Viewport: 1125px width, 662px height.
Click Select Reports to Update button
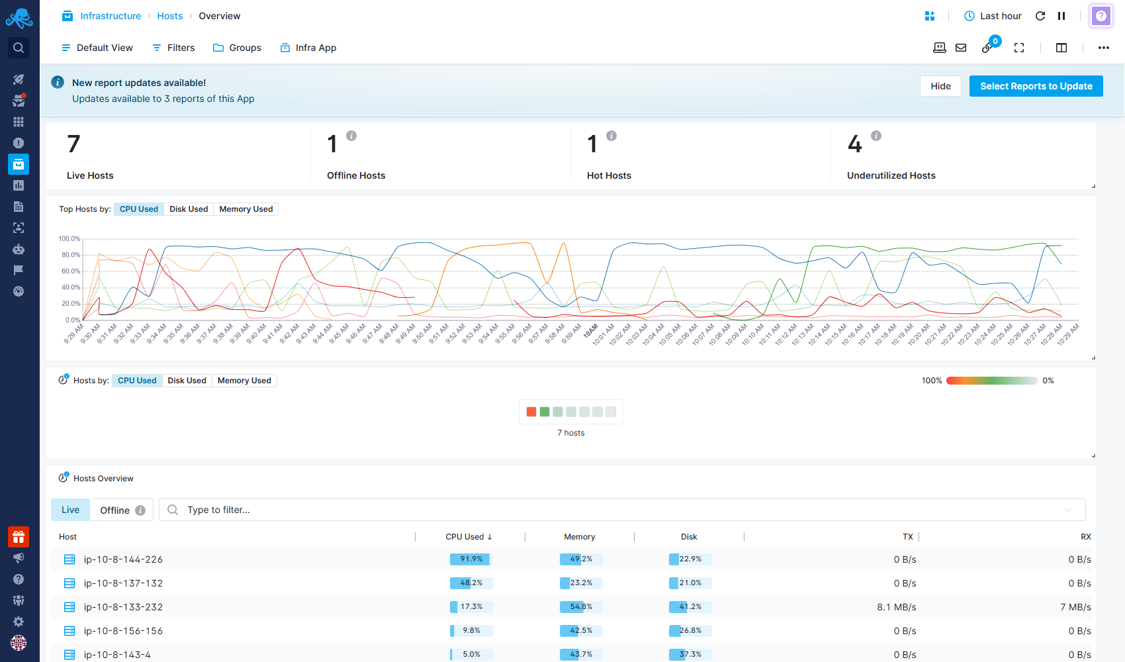pos(1036,86)
